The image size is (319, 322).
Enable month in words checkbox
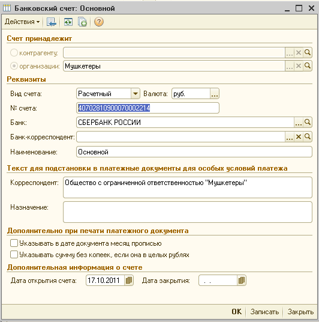[x=14, y=243]
